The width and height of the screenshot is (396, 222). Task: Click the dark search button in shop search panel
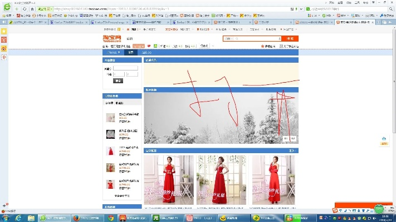[x=118, y=80]
